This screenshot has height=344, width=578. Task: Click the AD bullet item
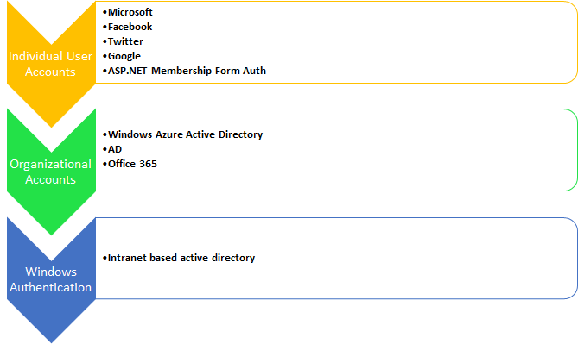(112, 149)
